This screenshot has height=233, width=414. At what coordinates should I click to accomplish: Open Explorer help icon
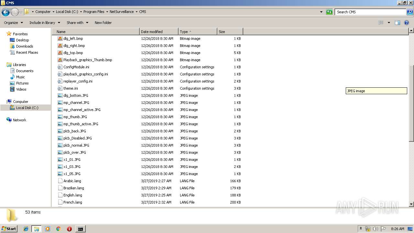[407, 23]
